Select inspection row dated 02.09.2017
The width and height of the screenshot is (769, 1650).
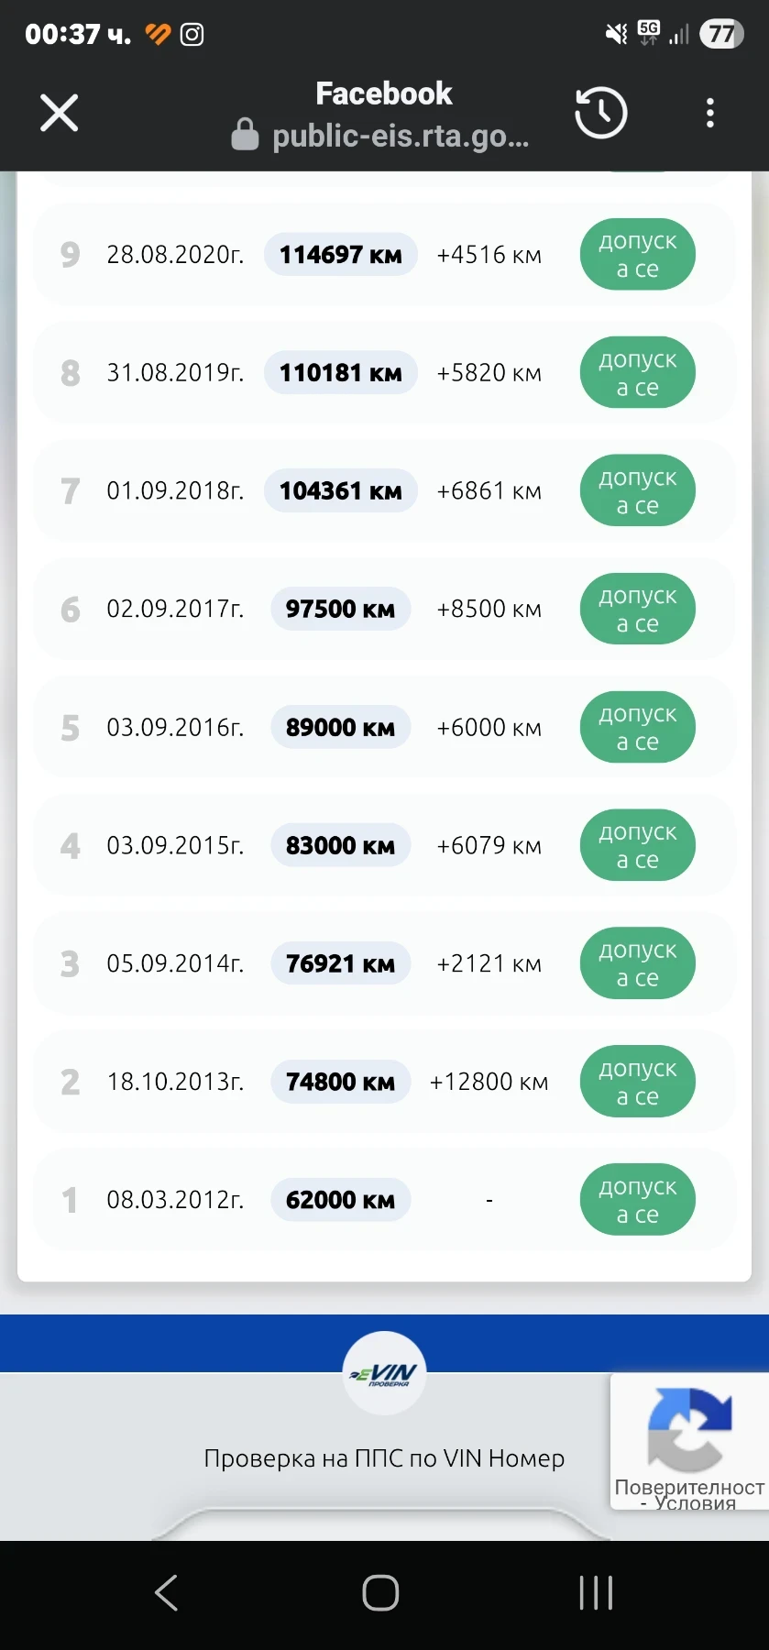pyautogui.click(x=175, y=610)
